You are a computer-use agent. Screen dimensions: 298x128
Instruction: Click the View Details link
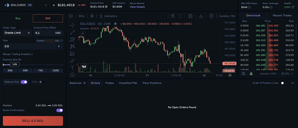[137, 7]
